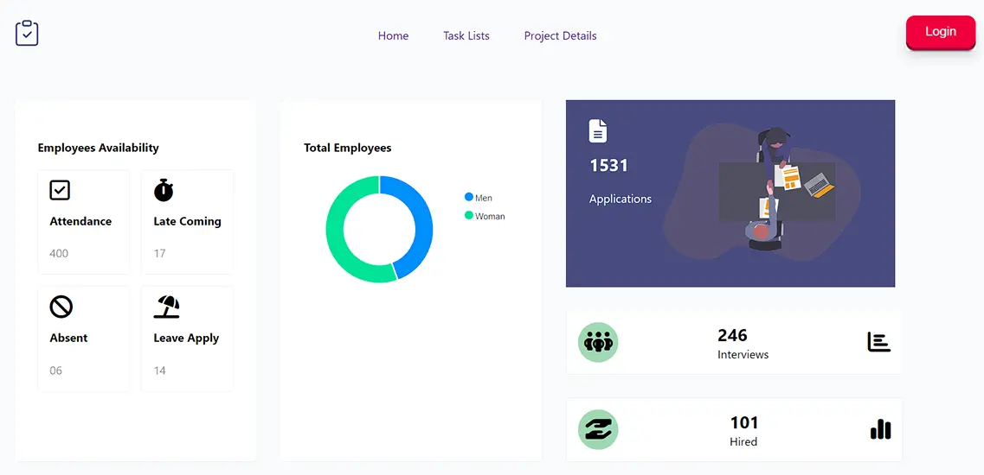984x475 pixels.
Task: Click the Woman legend label
Action: (490, 216)
